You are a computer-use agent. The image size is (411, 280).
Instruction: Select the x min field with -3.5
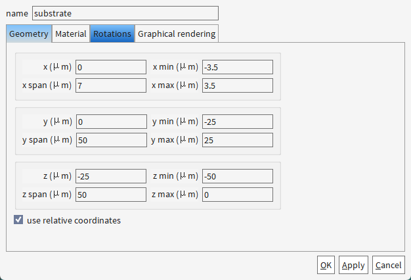238,67
